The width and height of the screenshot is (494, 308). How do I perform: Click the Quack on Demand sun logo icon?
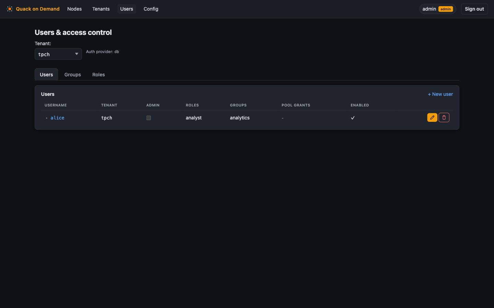coord(10,9)
